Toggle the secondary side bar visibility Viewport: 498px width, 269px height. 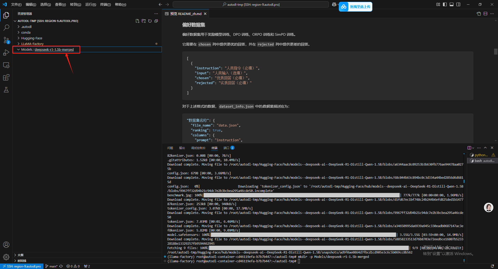point(458,4)
